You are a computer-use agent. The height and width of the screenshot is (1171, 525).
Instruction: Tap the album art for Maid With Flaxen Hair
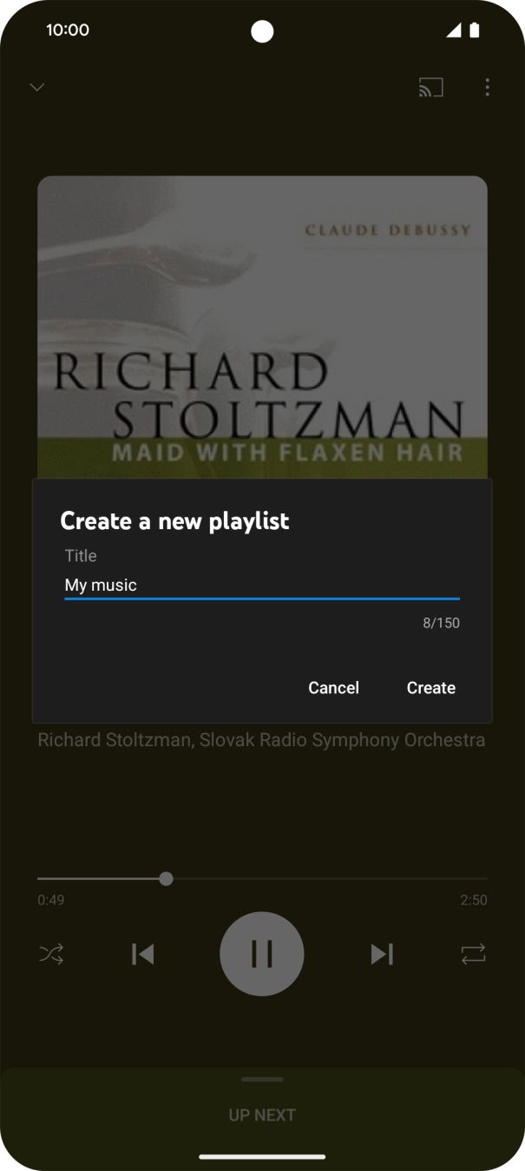262,326
